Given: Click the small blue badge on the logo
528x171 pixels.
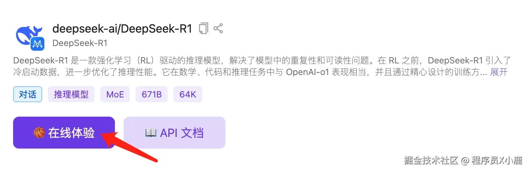Looking at the screenshot, I should [37, 44].
